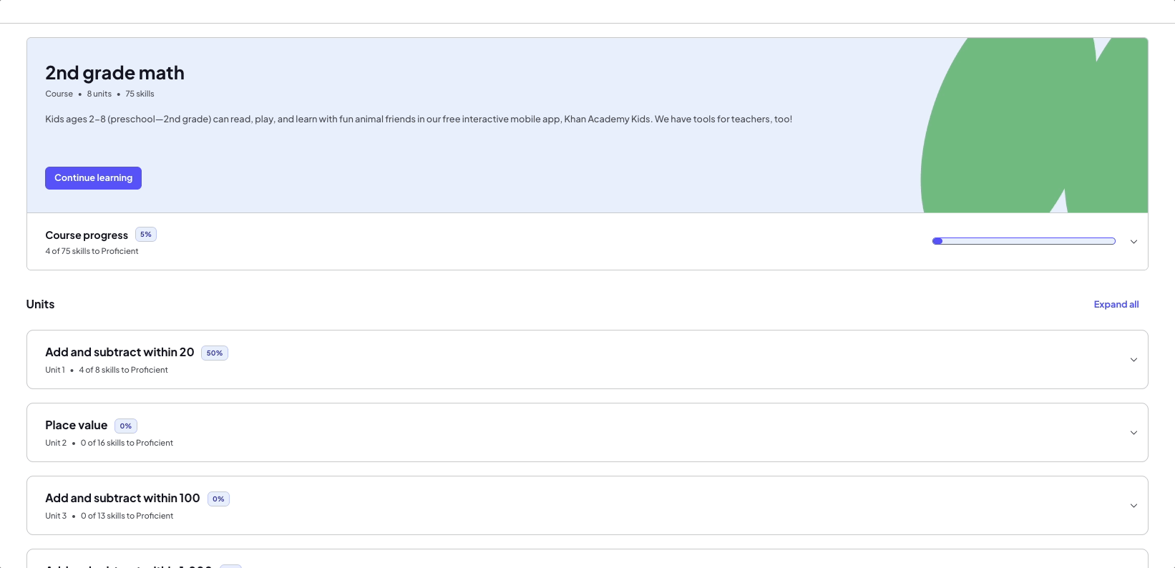Image resolution: width=1175 pixels, height=568 pixels.
Task: Open the Add and subtract within 20 title
Action: click(120, 352)
